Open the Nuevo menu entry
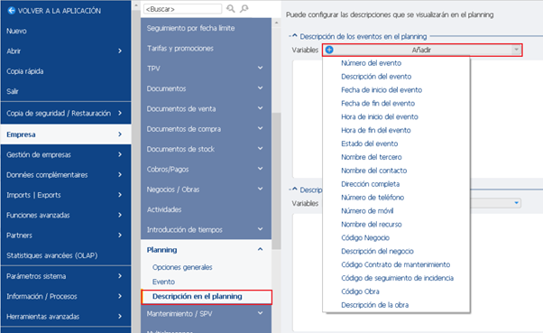The height and width of the screenshot is (333, 543). tap(66, 31)
